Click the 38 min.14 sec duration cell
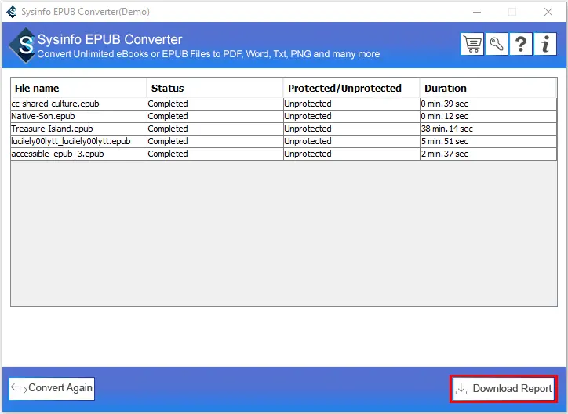568x414 pixels. tap(446, 129)
